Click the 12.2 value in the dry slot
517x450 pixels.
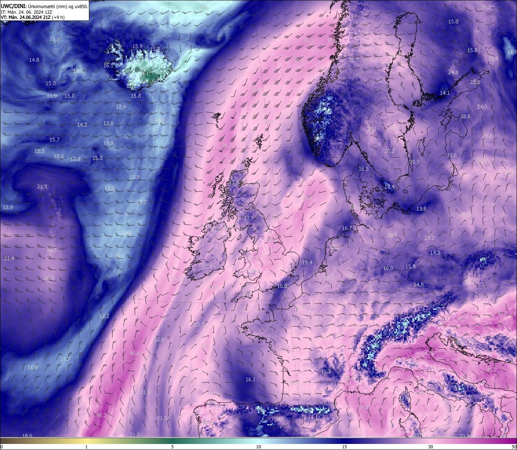pos(104,316)
